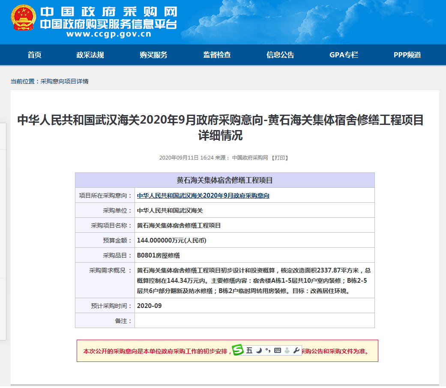Click the 采购单位 value 中华人民共和国武汉海关
The image size is (446, 388).
coord(170,211)
